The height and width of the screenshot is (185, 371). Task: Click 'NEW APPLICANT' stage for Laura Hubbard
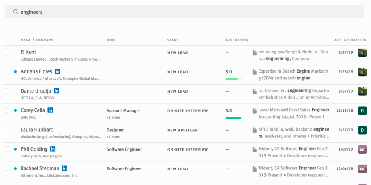(184, 130)
